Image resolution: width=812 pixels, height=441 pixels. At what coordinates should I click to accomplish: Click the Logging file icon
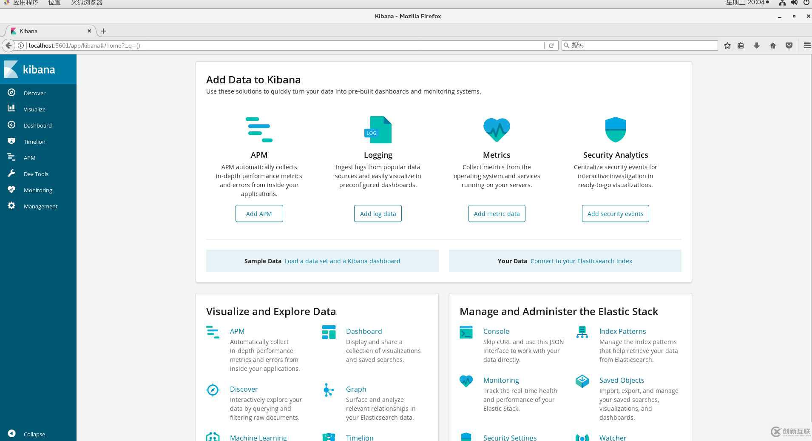click(378, 130)
